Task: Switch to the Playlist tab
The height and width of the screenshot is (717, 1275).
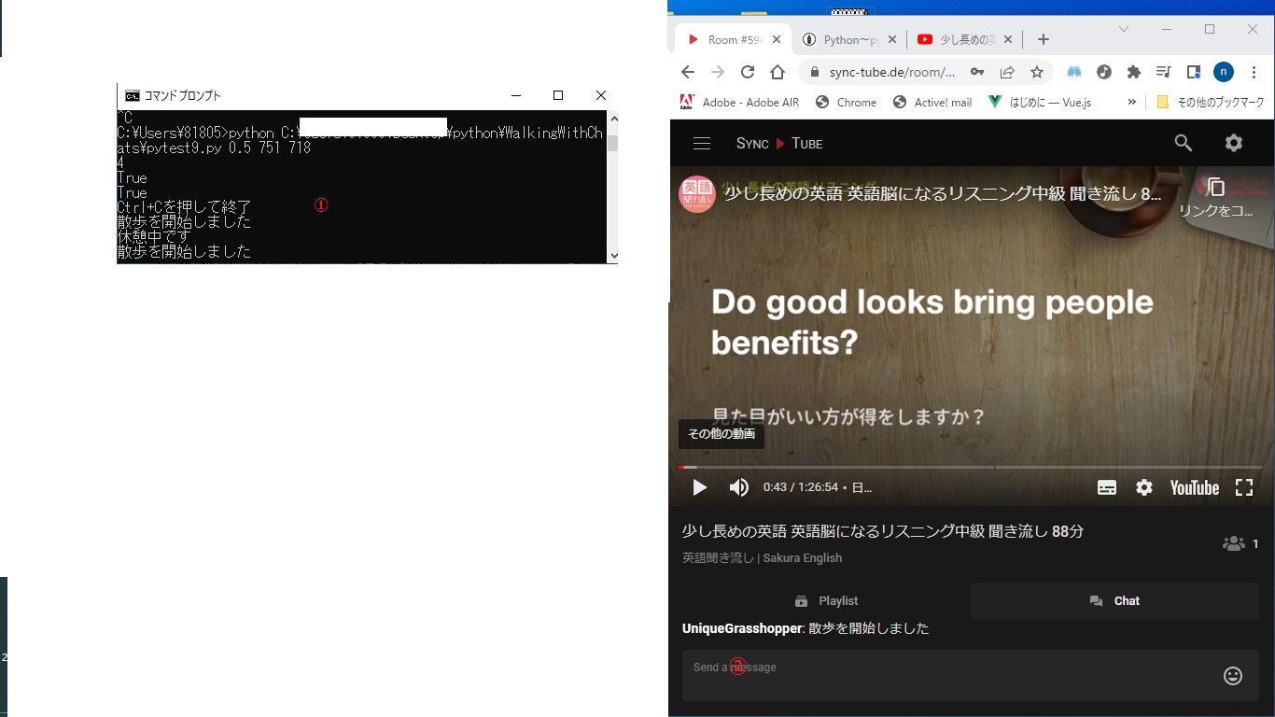Action: click(826, 601)
